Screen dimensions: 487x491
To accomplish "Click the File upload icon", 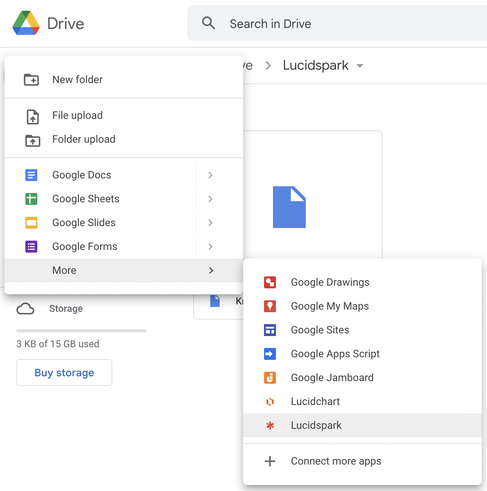I will (x=32, y=117).
